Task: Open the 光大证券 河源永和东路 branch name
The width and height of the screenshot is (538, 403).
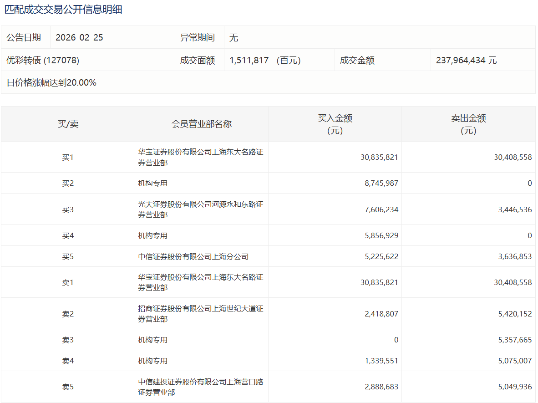Action: 200,209
